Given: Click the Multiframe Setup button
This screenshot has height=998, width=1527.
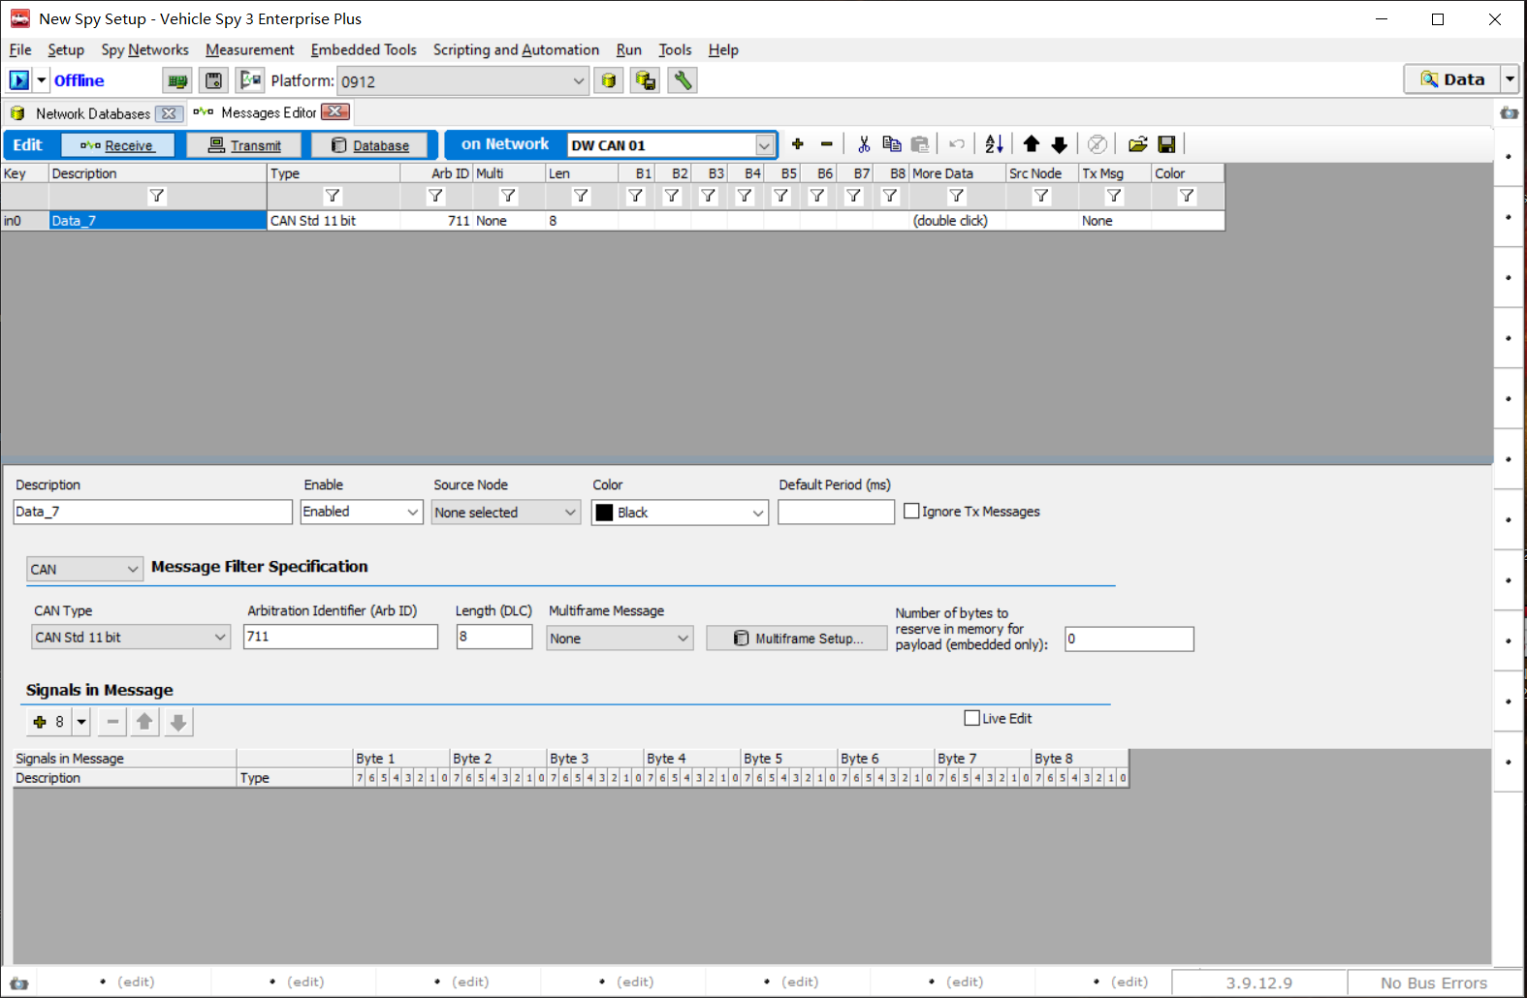Looking at the screenshot, I should 797,639.
